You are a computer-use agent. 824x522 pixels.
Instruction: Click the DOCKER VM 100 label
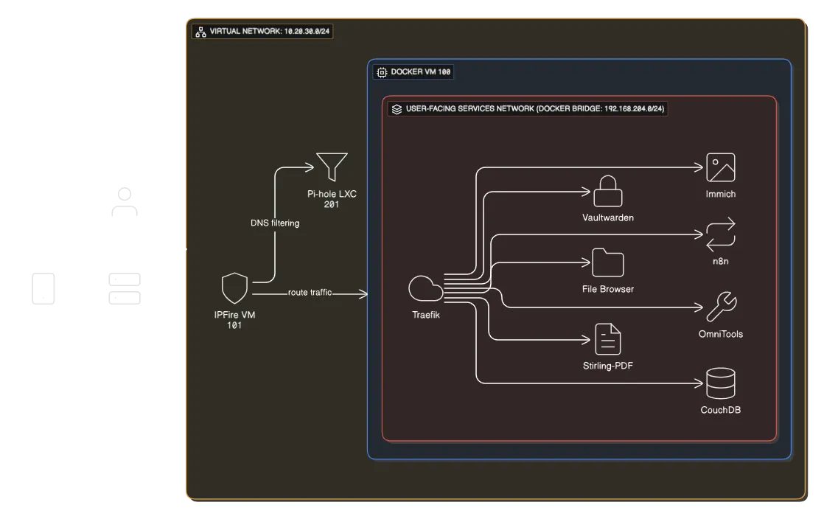click(x=420, y=72)
